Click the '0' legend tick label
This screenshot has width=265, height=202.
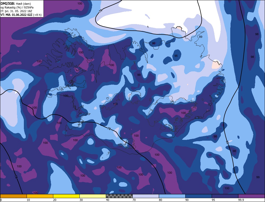click(1, 200)
